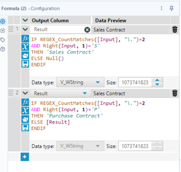Open fx functions list for expression 1

tap(25, 38)
